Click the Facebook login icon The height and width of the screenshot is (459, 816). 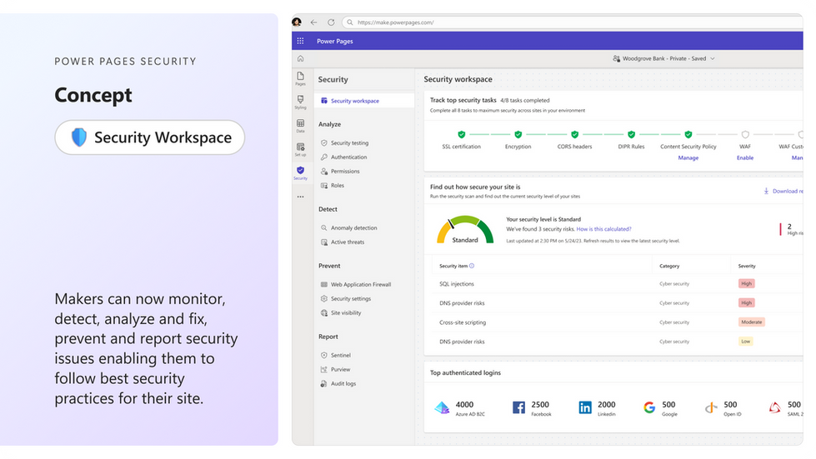click(518, 407)
